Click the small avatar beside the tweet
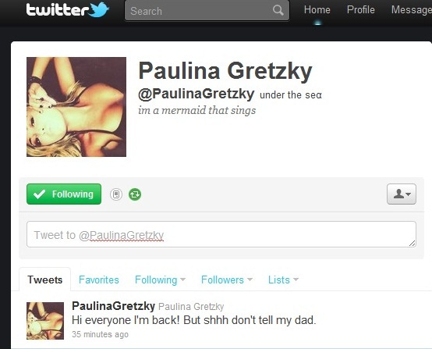 [x=45, y=321]
